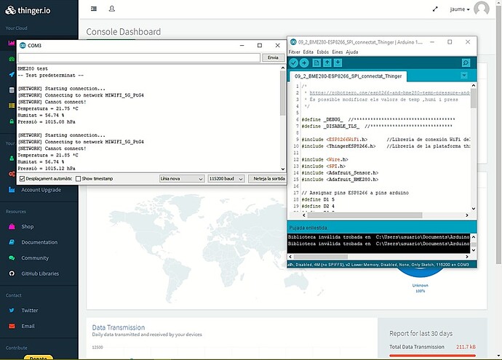Open the Email contact link

click(28, 326)
